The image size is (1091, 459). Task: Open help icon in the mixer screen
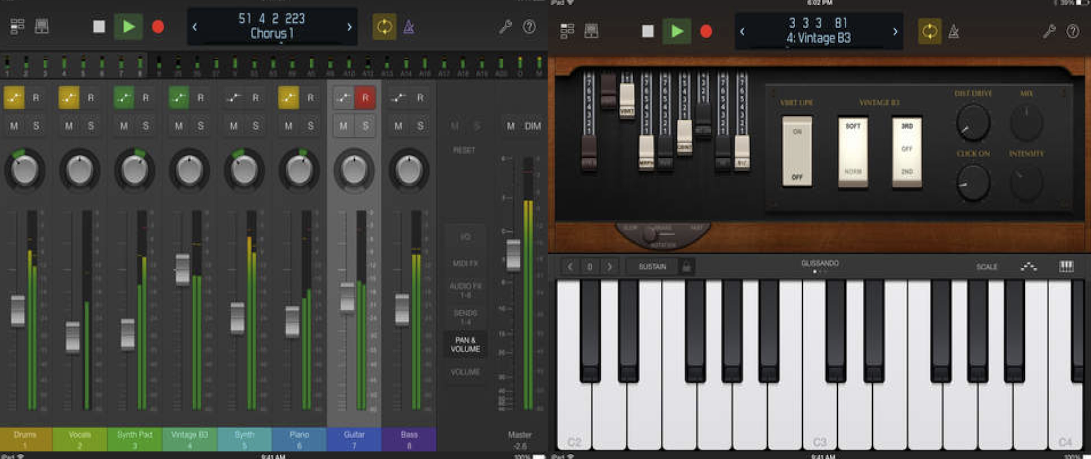coord(529,26)
